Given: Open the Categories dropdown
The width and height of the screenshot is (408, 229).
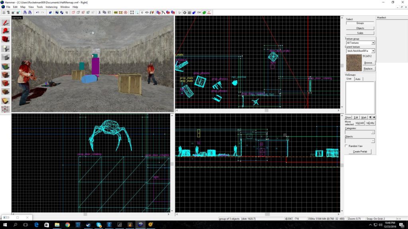Looking at the screenshot, I should click(x=373, y=132).
